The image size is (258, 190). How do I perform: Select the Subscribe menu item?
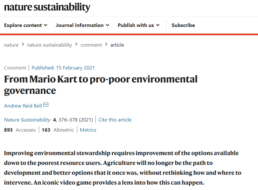coord(183,25)
